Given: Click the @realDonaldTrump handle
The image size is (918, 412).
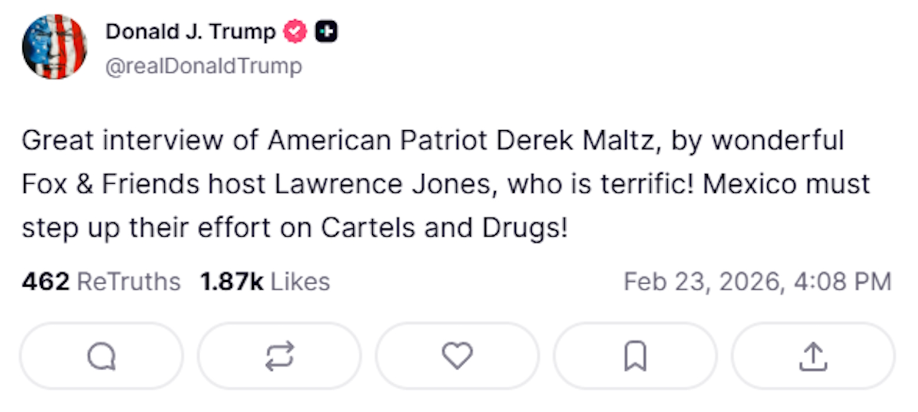Looking at the screenshot, I should click(203, 67).
